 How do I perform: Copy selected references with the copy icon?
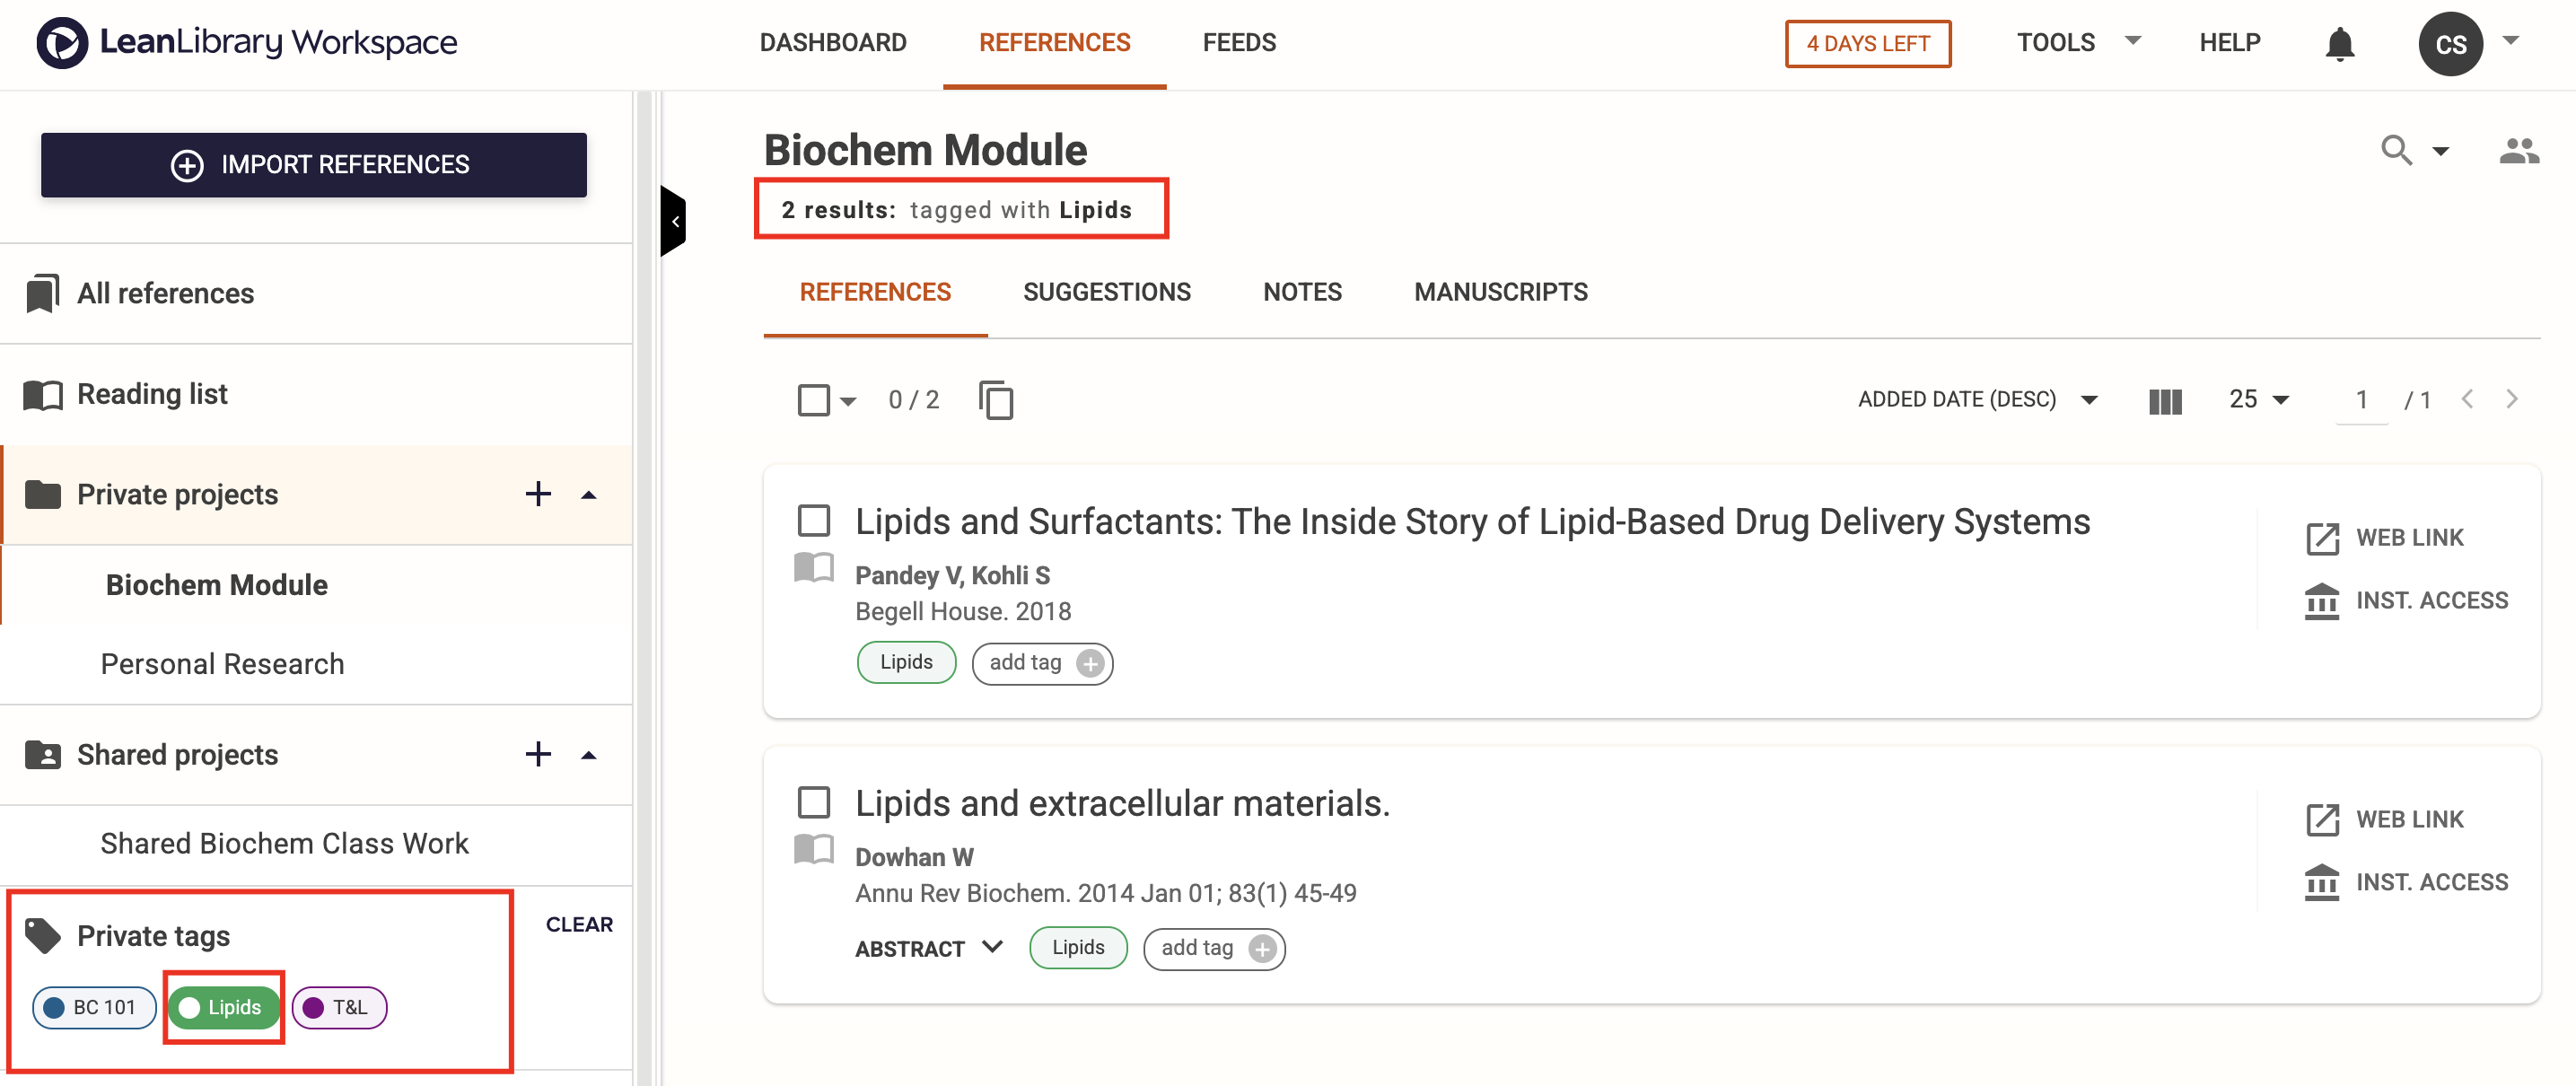[995, 400]
